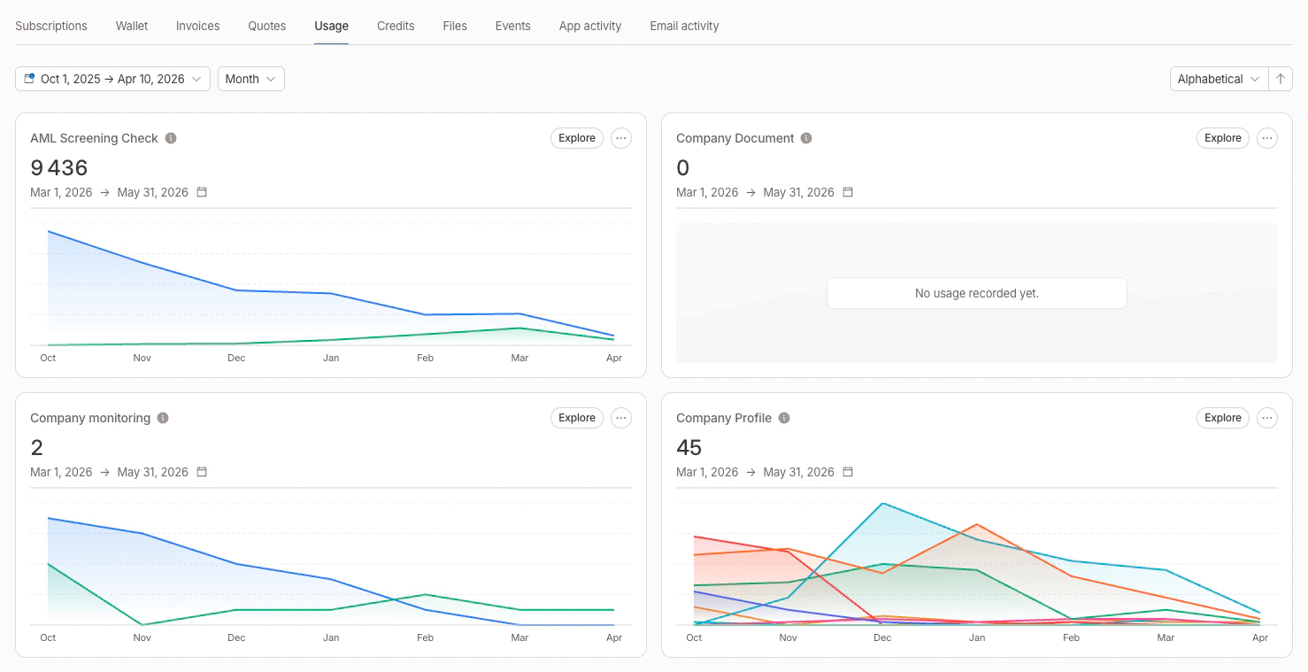Viewport: 1308px width, 672px height.
Task: Open the Alphabetical sort dropdown
Action: coord(1219,79)
